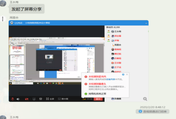Open the help icon in warning popup
The height and width of the screenshot is (119, 176).
[123, 74]
